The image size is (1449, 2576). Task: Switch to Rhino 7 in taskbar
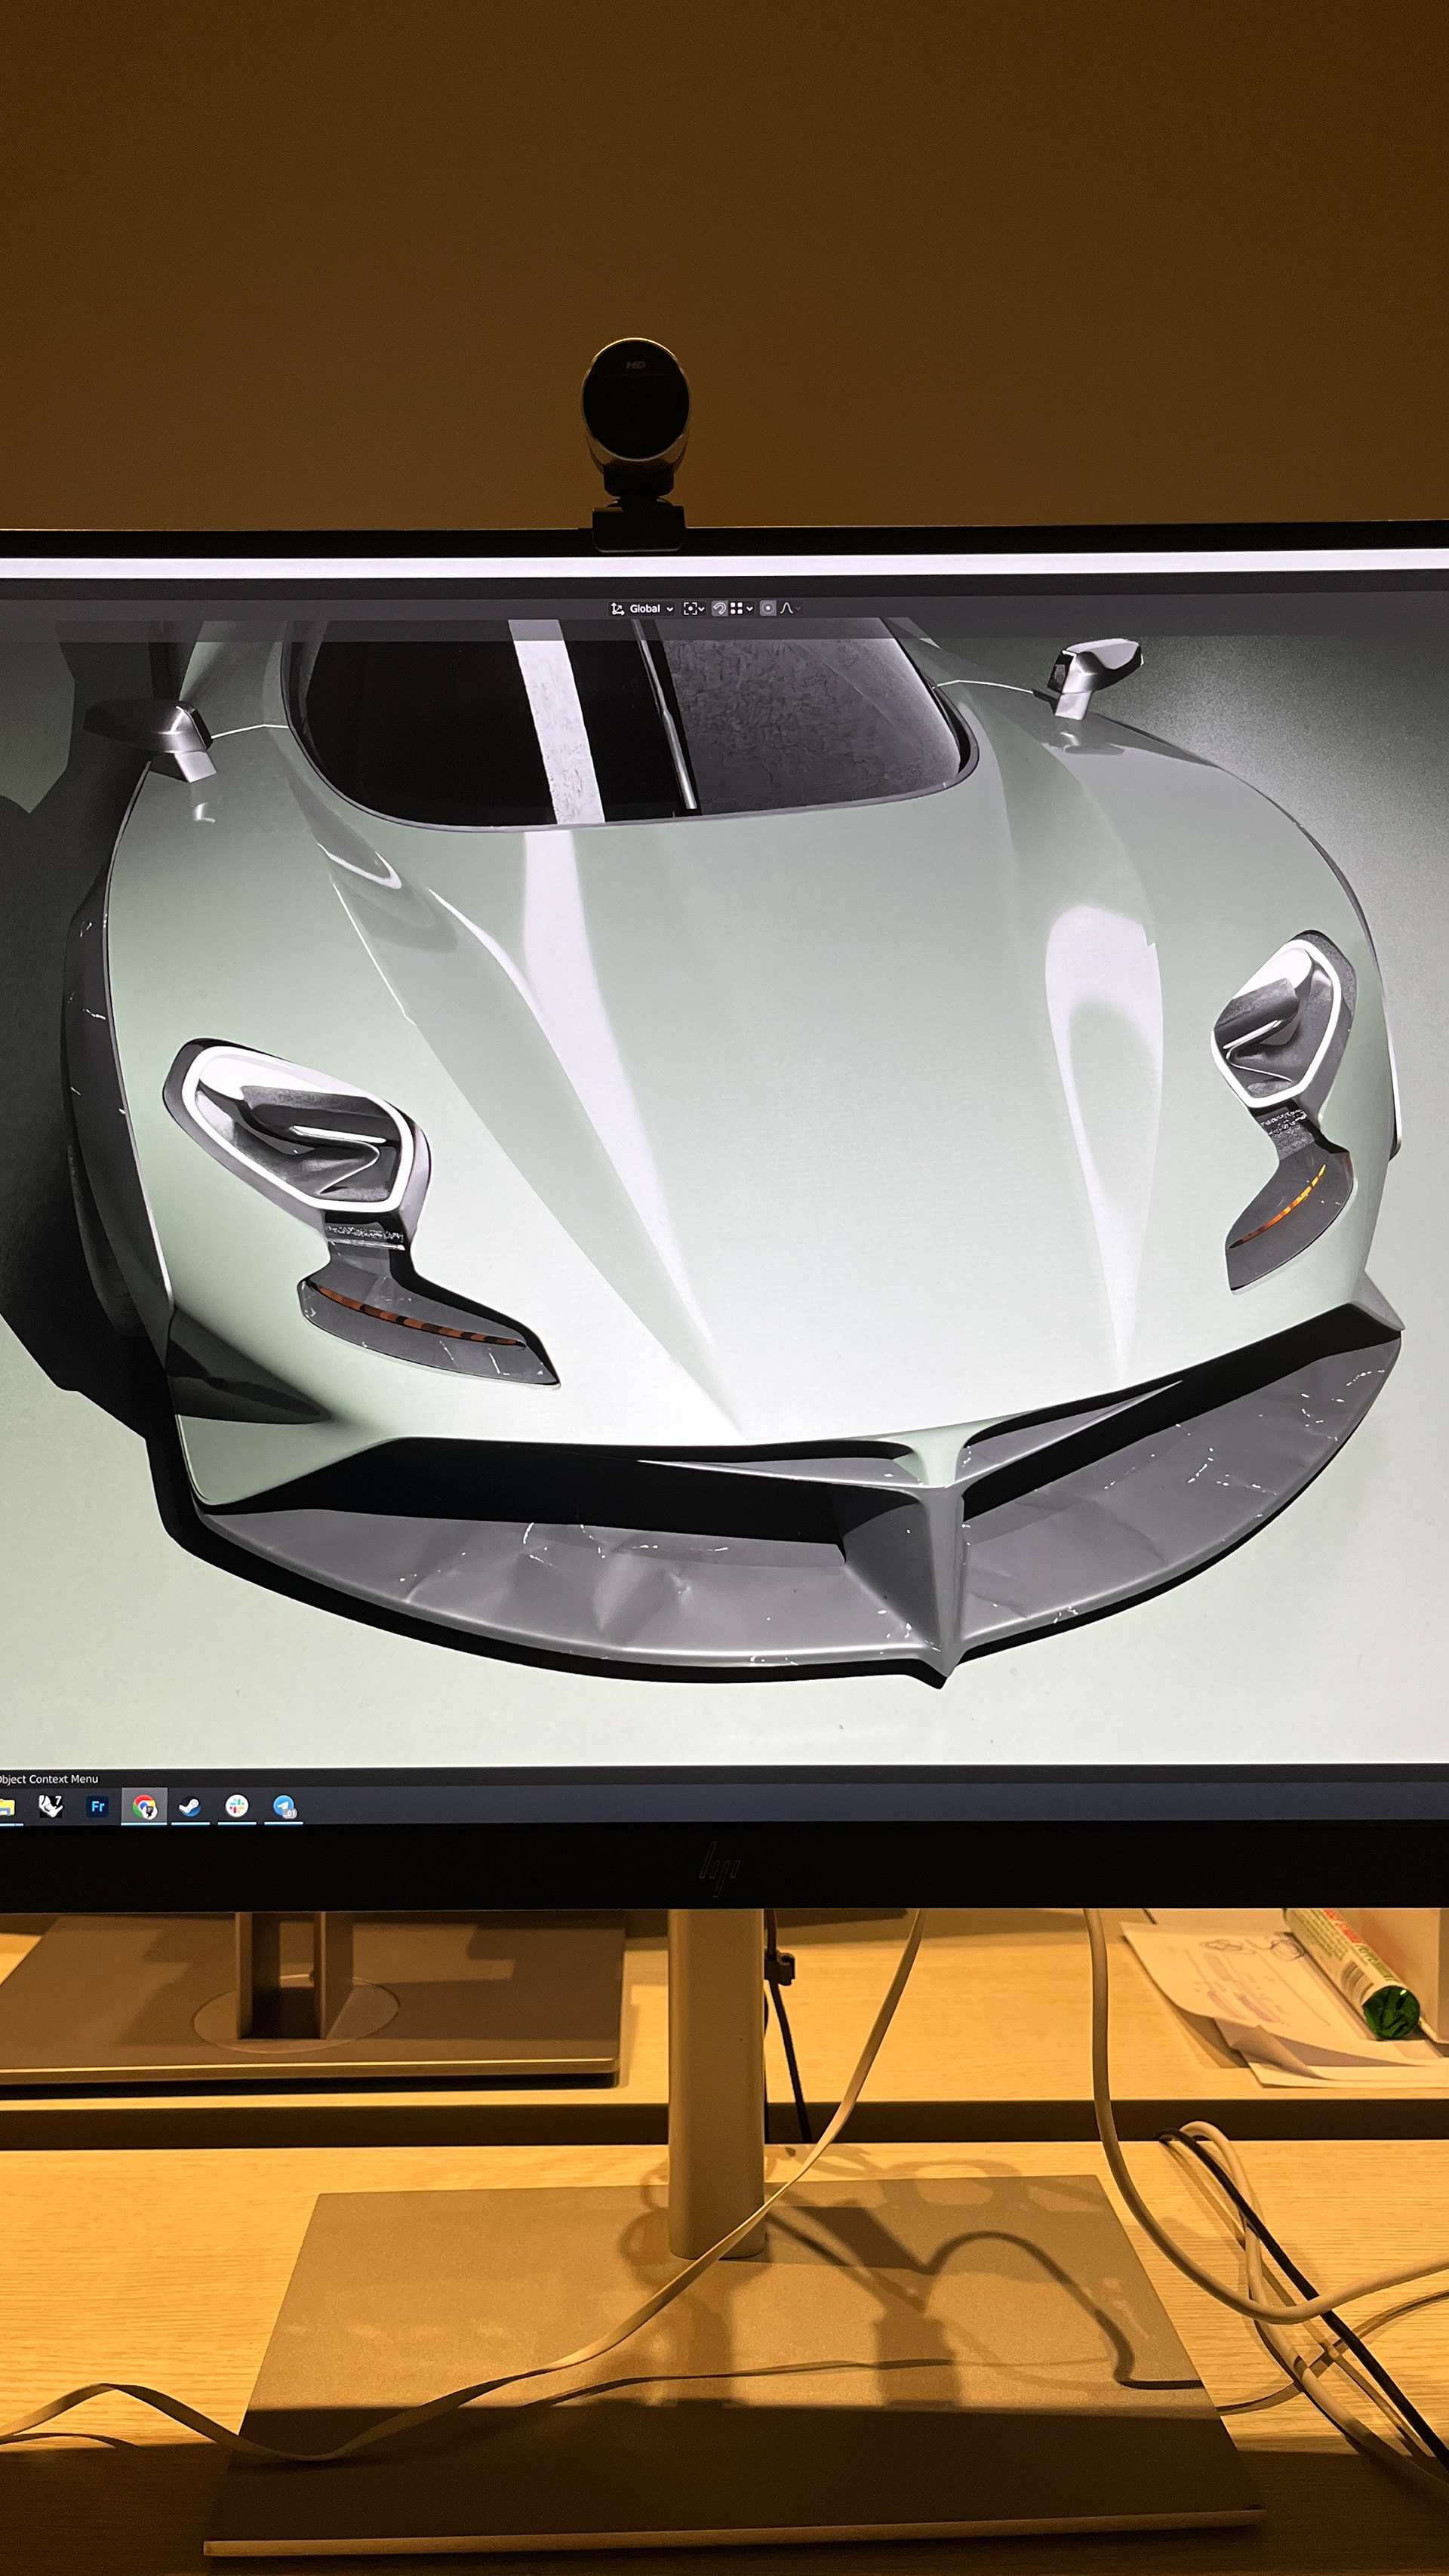(x=50, y=1806)
